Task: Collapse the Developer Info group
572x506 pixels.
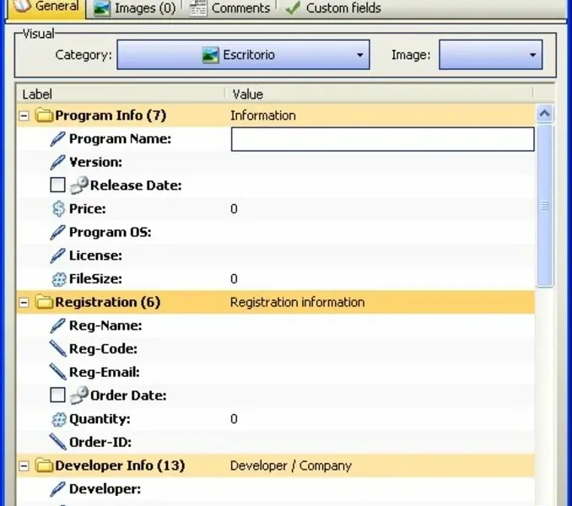Action: tap(24, 466)
